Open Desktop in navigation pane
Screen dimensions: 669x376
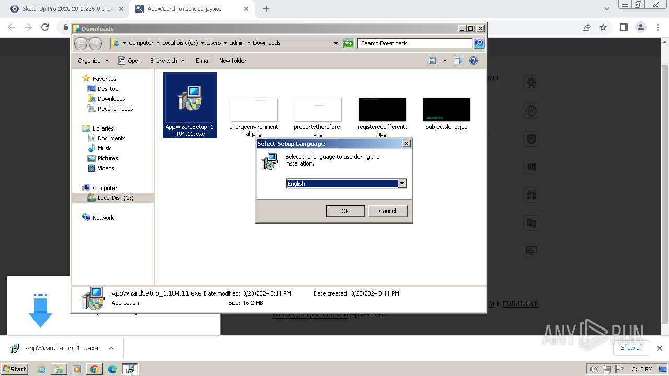[x=108, y=89]
